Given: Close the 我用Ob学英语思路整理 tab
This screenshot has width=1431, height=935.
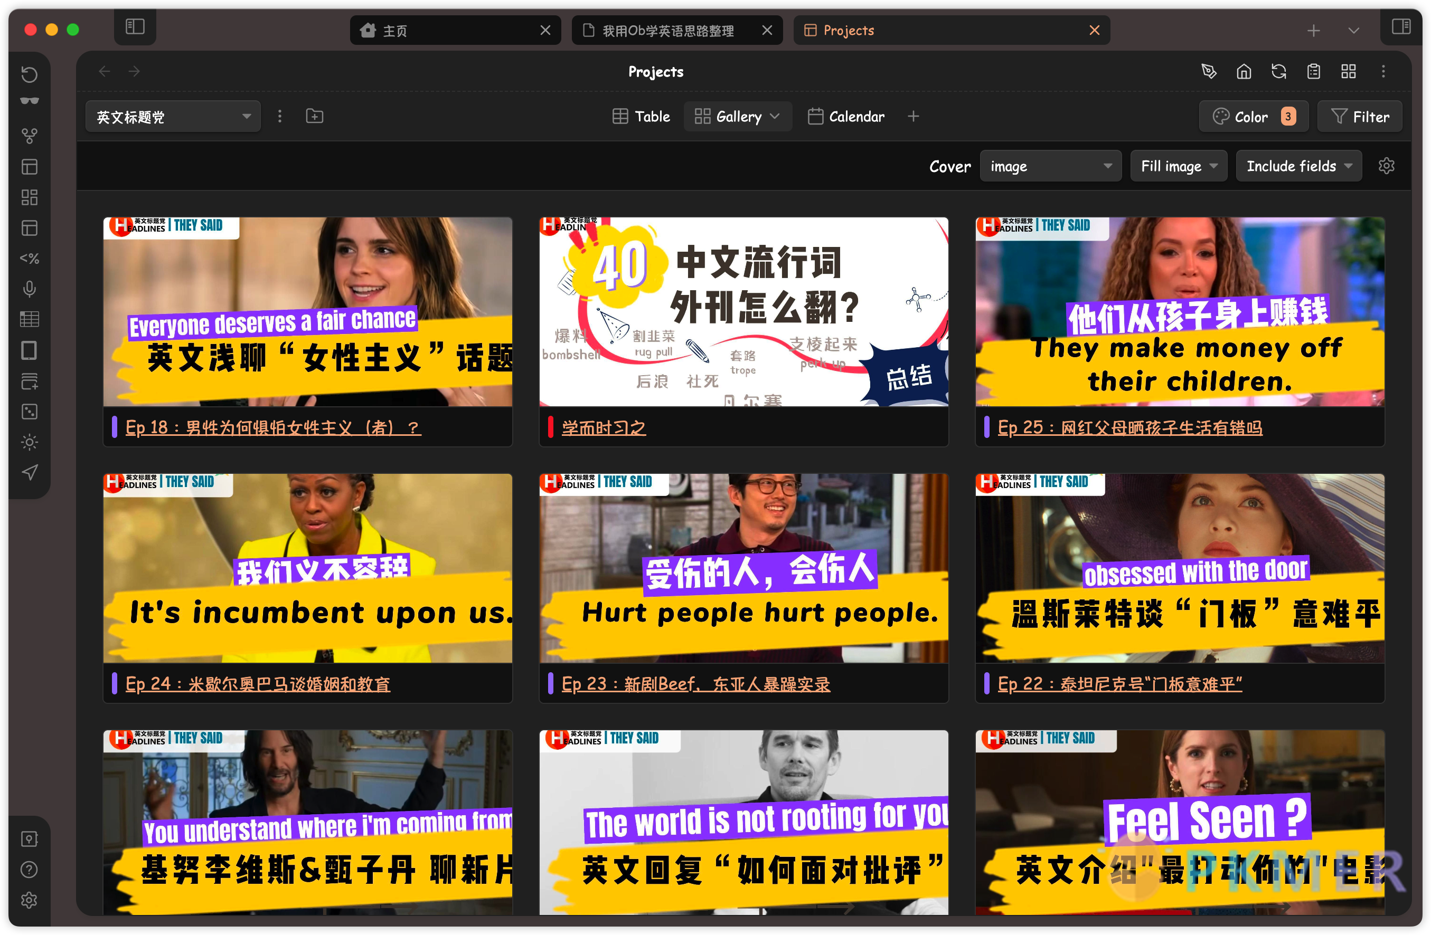Looking at the screenshot, I should (x=767, y=30).
